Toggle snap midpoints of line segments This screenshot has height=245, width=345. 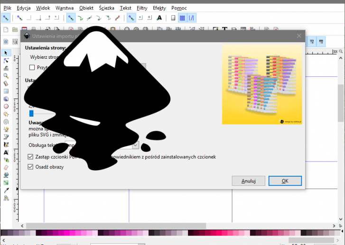point(118,18)
